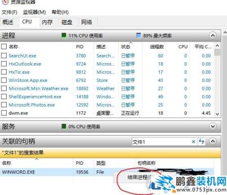Viewport: 227px width, 195px height.
Task: Sort processes by CPU column header
Action: (183, 47)
